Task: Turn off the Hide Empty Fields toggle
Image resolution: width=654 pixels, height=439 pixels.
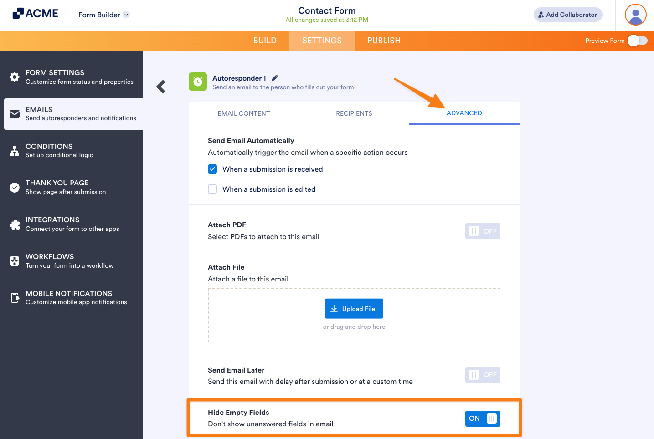Action: point(483,419)
